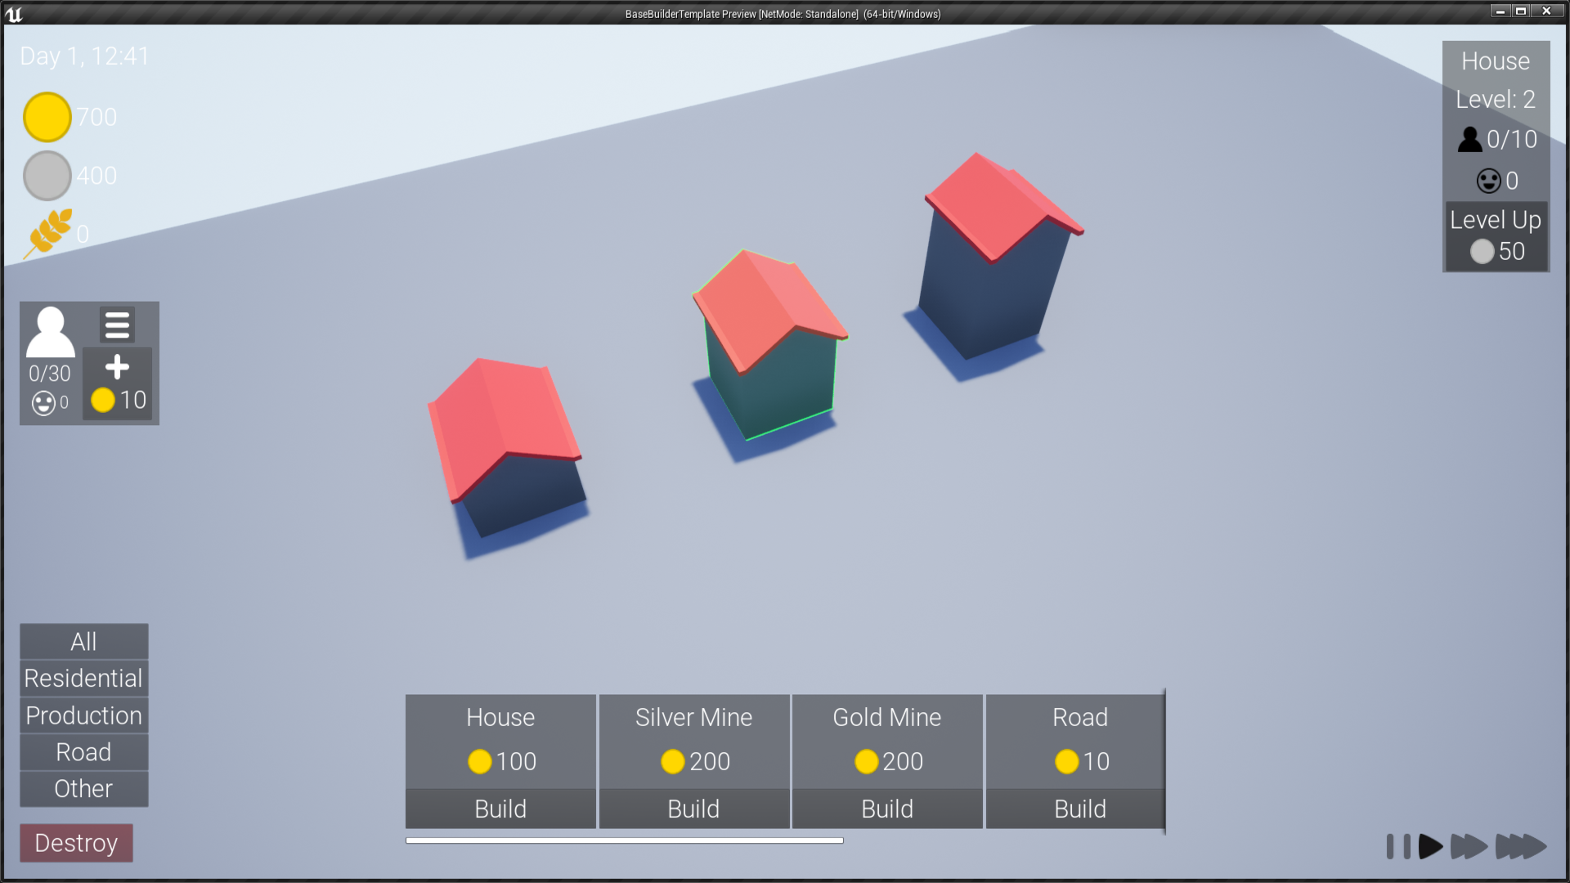
Task: Activate double speed fast forward
Action: [1469, 847]
